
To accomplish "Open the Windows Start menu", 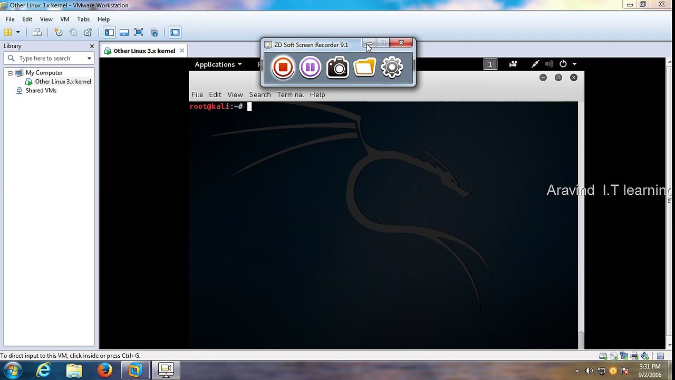I will point(13,370).
